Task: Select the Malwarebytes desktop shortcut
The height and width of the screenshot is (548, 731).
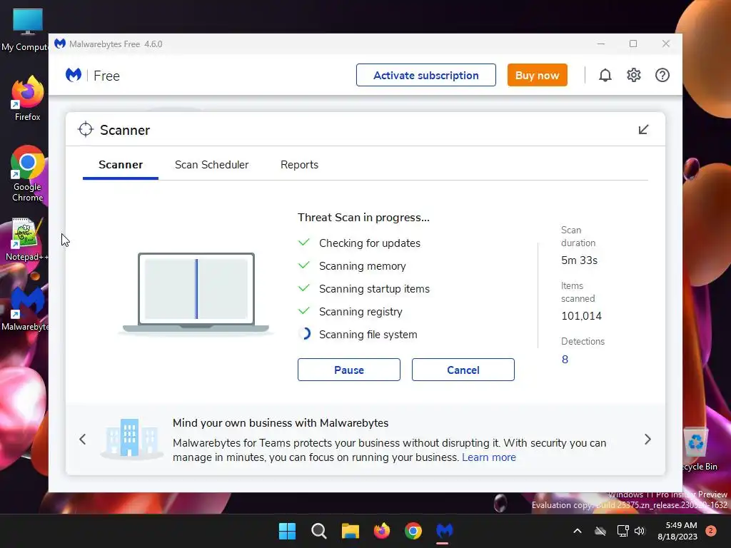Action: (26, 310)
